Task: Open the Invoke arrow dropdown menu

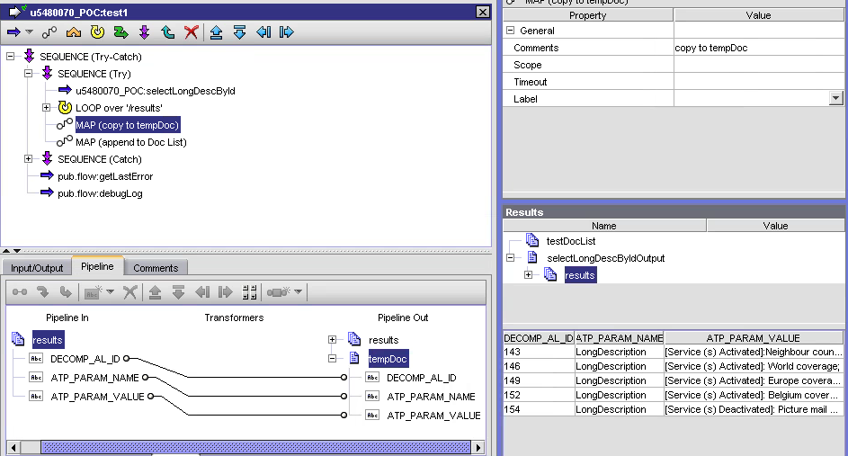Action: tap(30, 31)
